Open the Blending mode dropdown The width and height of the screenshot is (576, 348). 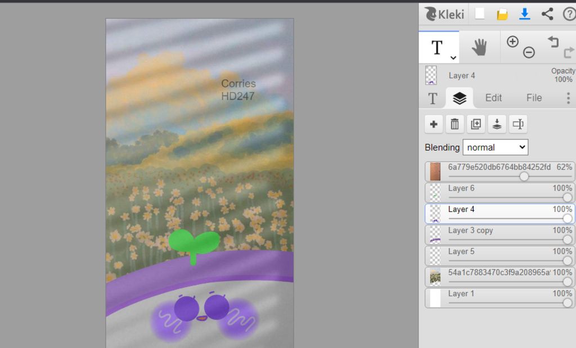click(x=495, y=147)
